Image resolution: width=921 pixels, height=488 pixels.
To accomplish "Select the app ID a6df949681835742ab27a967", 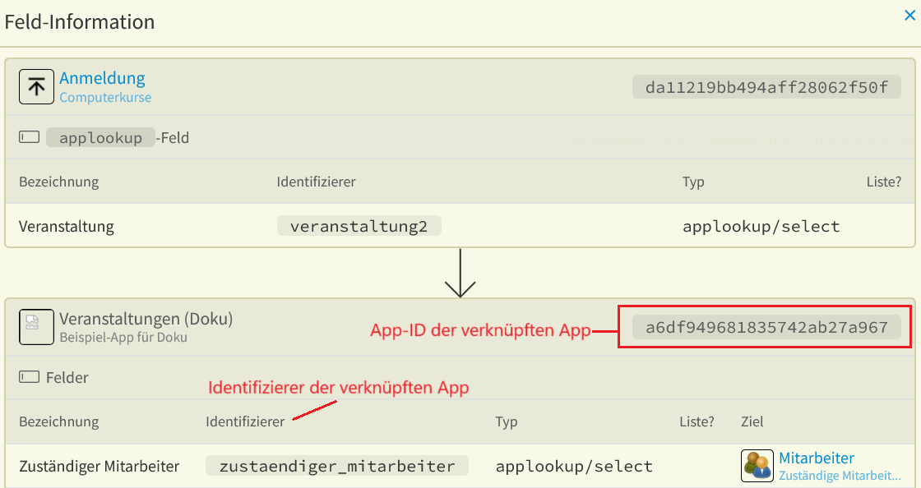I will point(766,327).
